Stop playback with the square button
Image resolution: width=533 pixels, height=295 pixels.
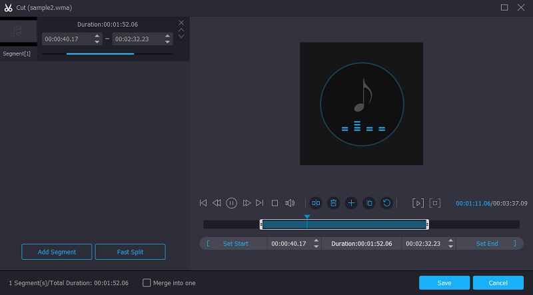[274, 203]
